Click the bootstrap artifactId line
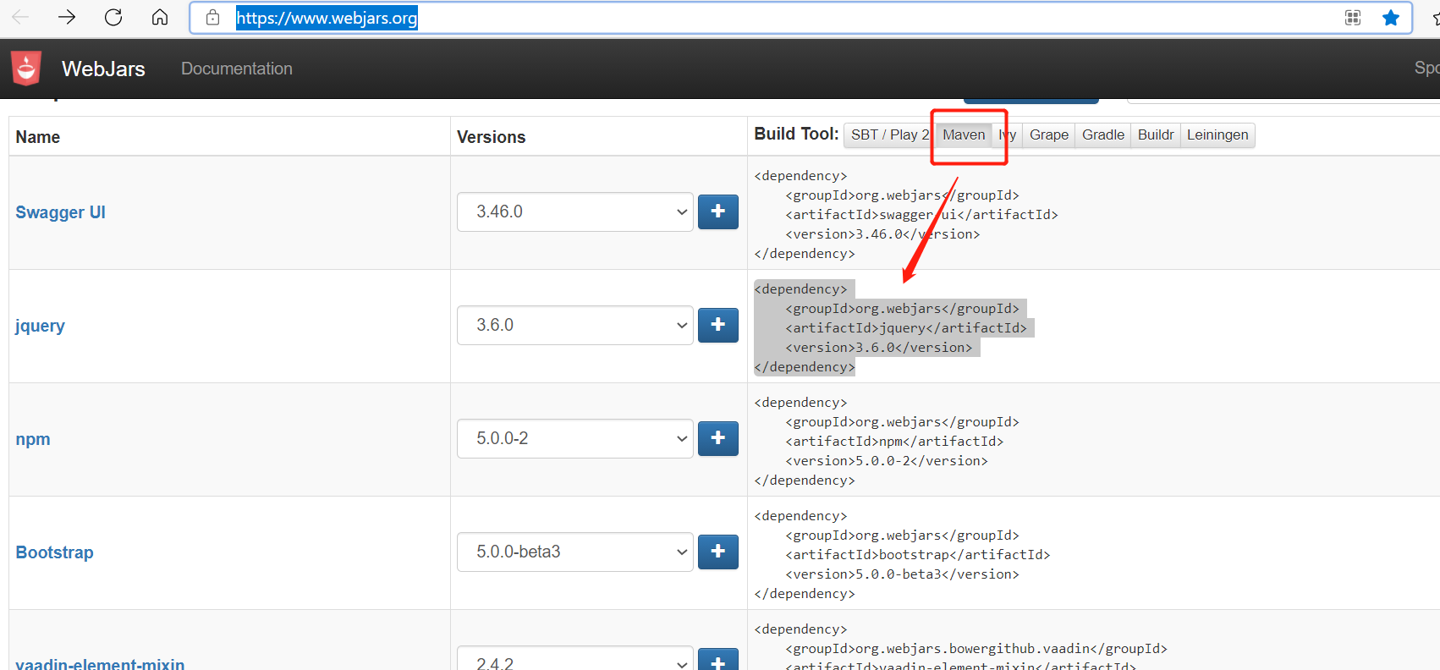The width and height of the screenshot is (1440, 670). 918,555
